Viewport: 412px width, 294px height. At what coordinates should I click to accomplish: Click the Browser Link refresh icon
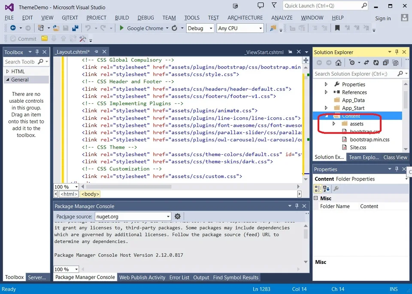pos(175,28)
